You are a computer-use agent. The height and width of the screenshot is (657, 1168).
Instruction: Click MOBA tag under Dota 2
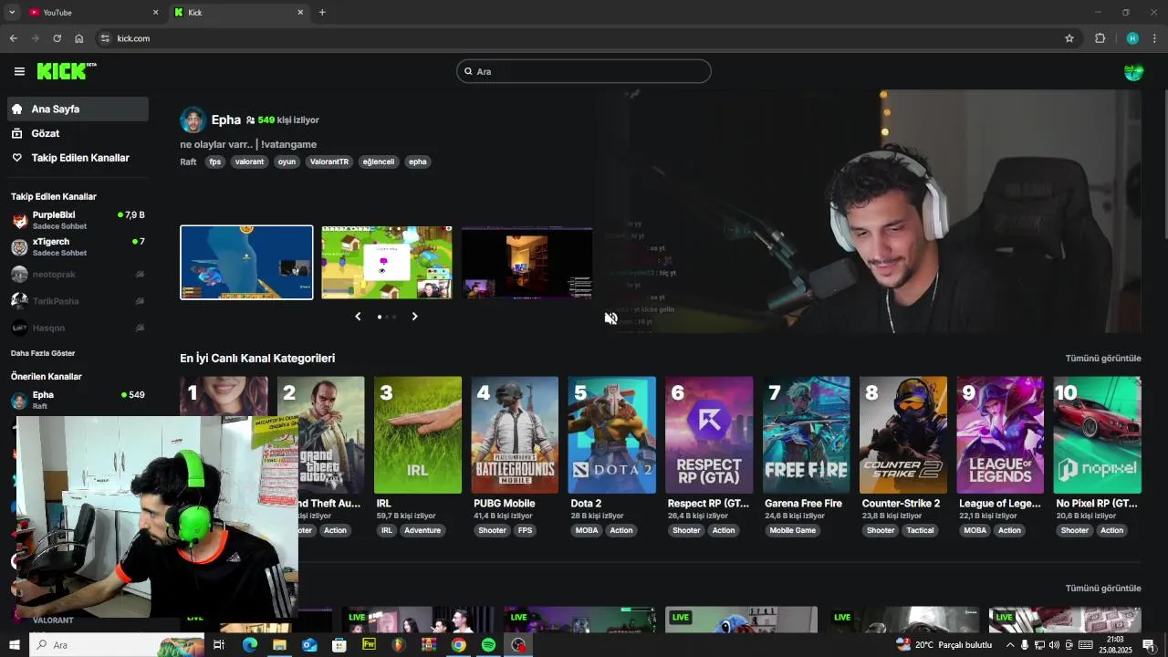[x=586, y=530]
